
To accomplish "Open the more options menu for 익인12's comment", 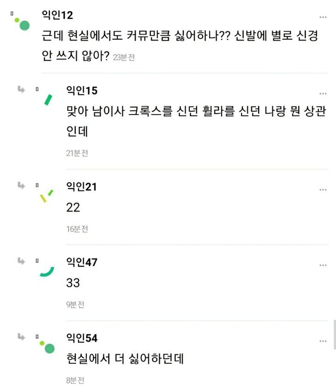I will [x=323, y=17].
